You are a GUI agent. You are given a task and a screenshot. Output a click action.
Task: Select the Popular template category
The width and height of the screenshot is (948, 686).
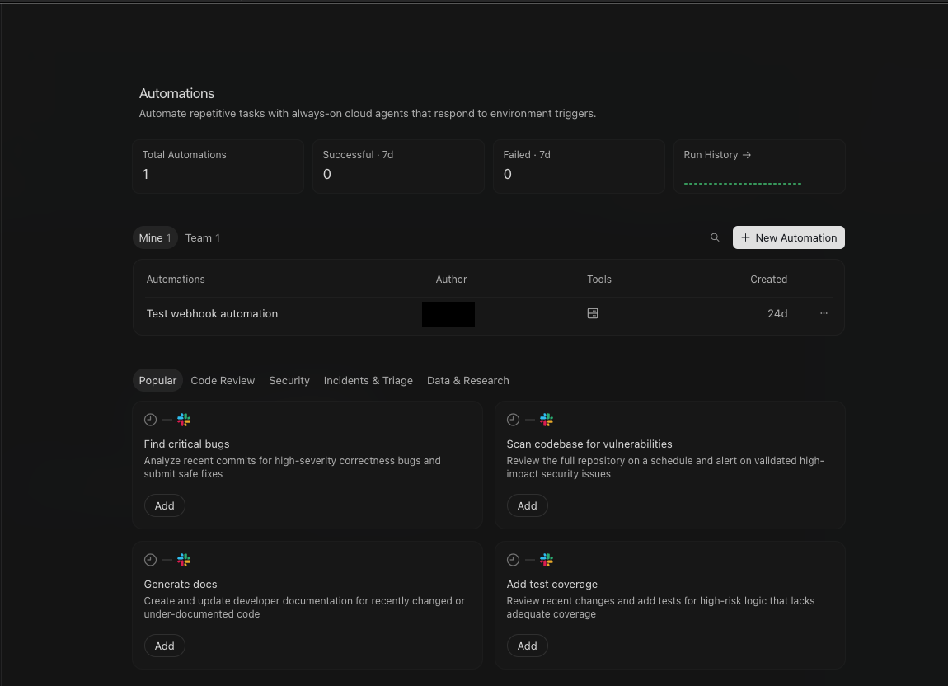pos(157,380)
